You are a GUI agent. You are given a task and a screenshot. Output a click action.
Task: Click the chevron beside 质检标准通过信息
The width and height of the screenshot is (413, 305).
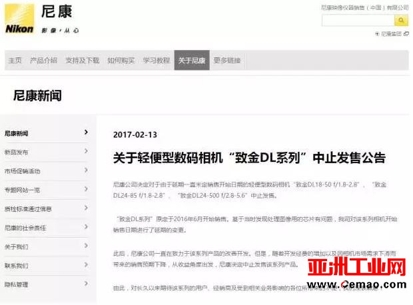click(86, 208)
